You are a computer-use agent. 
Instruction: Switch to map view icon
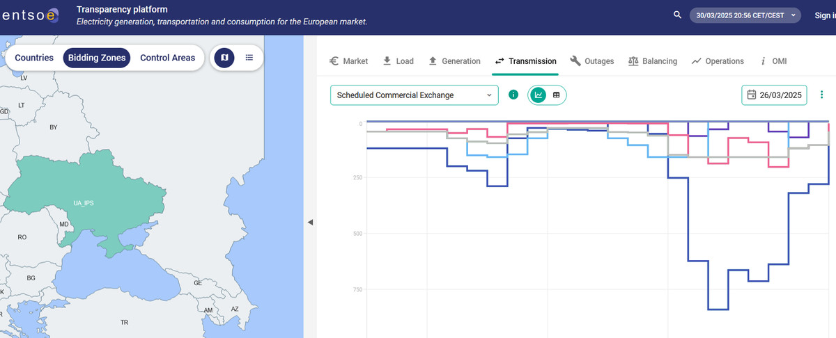tap(224, 58)
